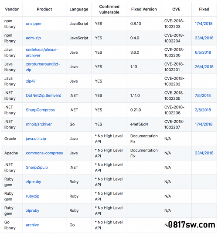Viewport: 218px width, 234px height.
Task: Open the commons-compress link
Action: pyautogui.click(x=44, y=153)
